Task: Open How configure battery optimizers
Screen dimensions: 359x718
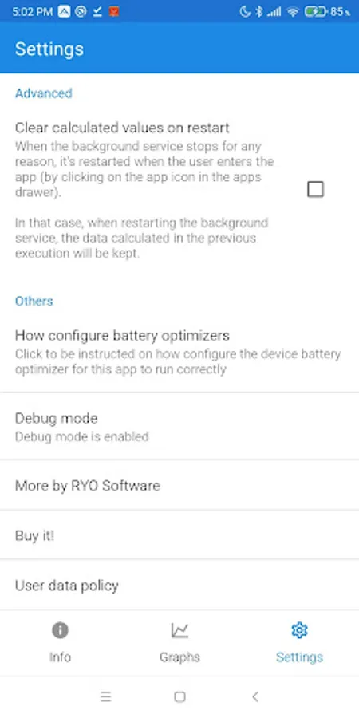Action: (179, 352)
